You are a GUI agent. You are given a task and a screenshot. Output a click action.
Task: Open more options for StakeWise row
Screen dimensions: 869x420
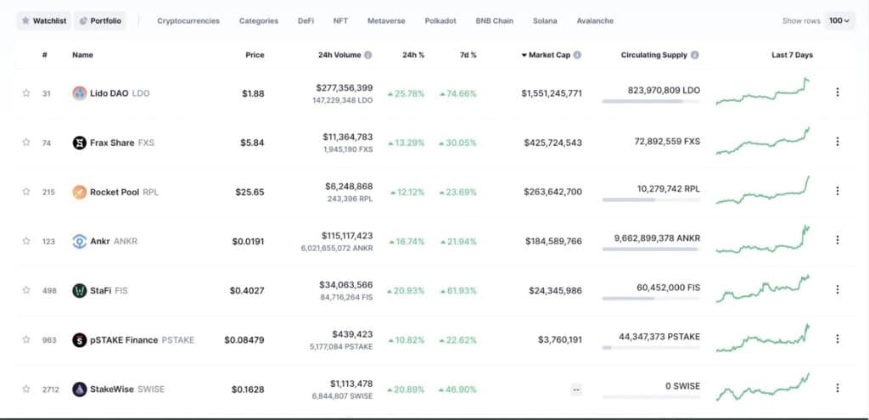click(x=838, y=388)
